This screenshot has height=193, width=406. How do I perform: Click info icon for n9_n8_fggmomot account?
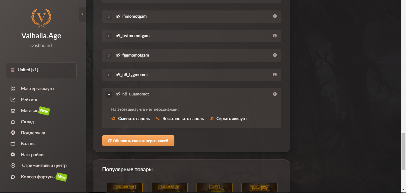click(275, 75)
